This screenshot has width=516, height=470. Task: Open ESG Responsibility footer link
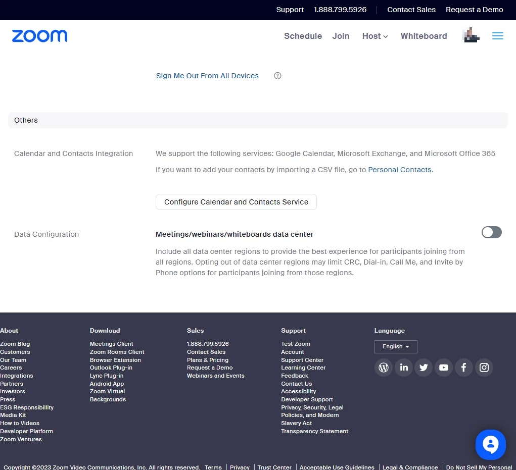click(x=27, y=407)
